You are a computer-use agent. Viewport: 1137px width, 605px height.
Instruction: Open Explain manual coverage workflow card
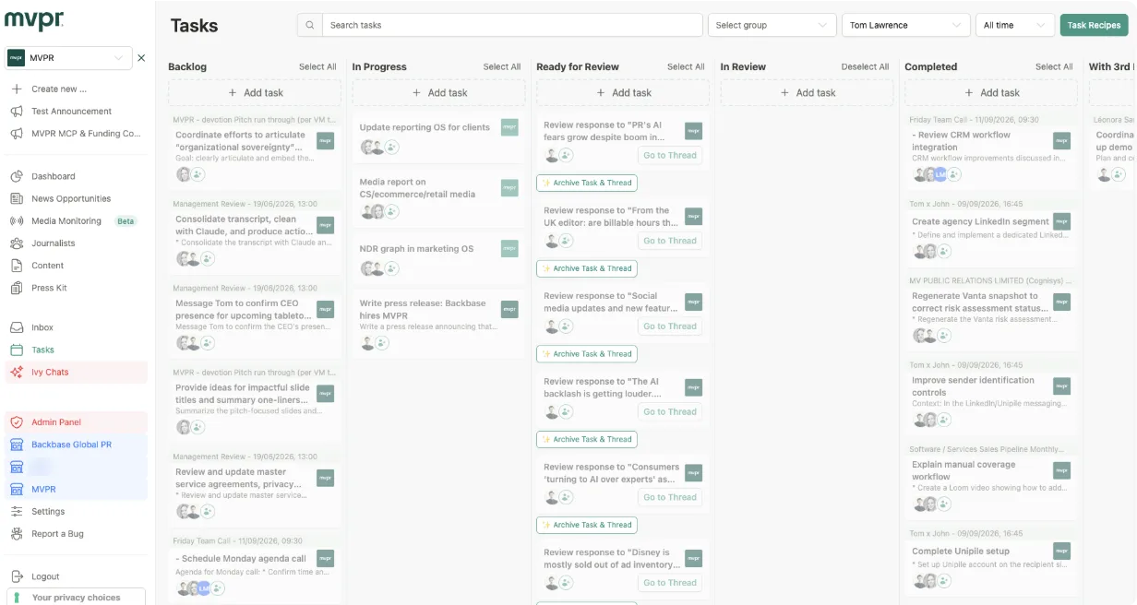pos(991,484)
